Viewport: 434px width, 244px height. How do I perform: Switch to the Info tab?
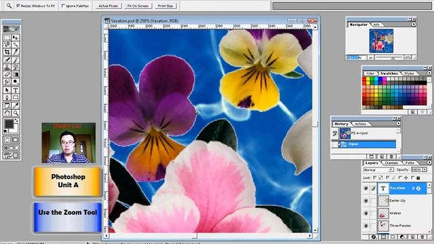coord(376,24)
